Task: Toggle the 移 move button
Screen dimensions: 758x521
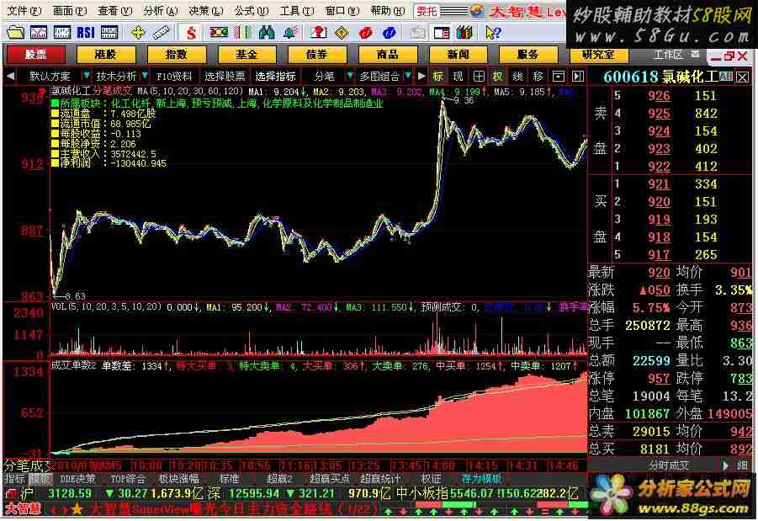Action: (x=538, y=76)
